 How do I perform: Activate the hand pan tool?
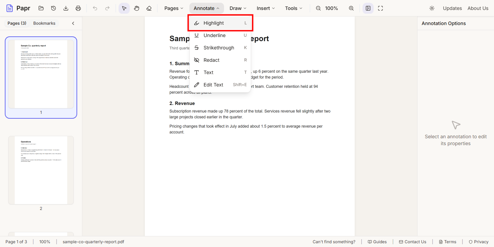pos(137,8)
